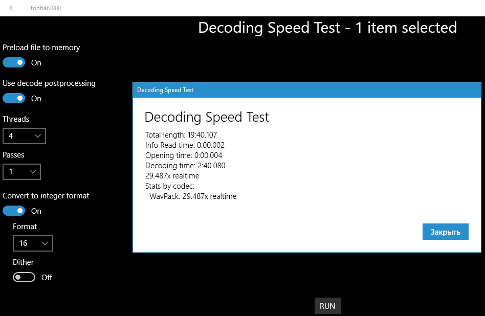Click the RUN button
The height and width of the screenshot is (316, 485).
coord(327,306)
